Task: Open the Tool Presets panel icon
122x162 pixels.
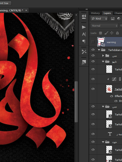Action: point(84,52)
